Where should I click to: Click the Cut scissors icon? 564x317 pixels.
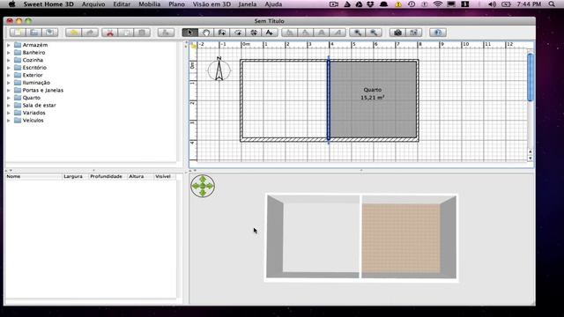[109, 33]
